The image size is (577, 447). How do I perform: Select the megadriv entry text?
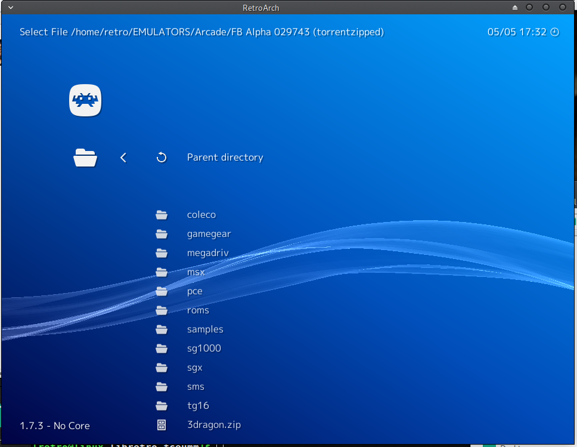click(x=208, y=253)
